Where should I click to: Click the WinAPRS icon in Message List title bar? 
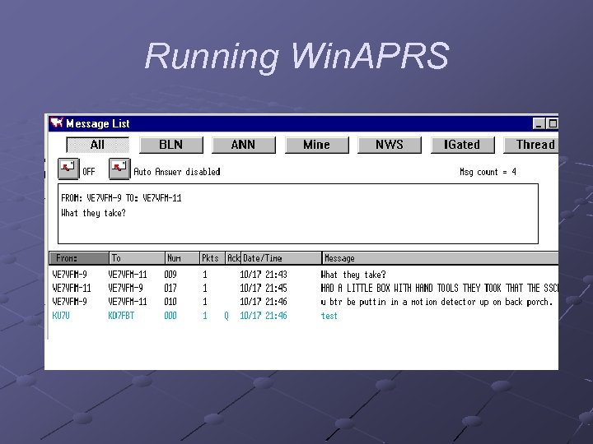(x=56, y=123)
